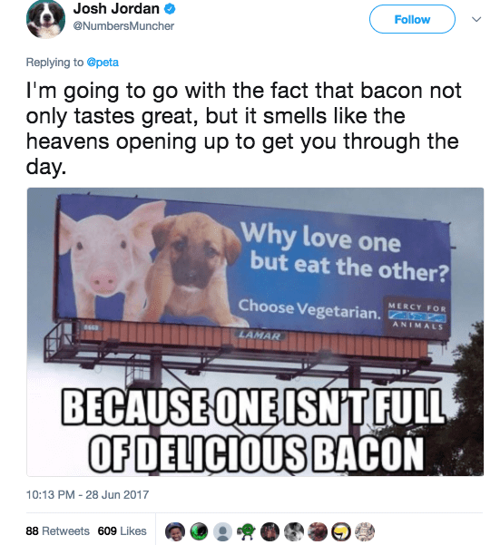Click the gray default-silhouette liker avatar
Viewport: 500px width, 545px height.
(x=222, y=531)
